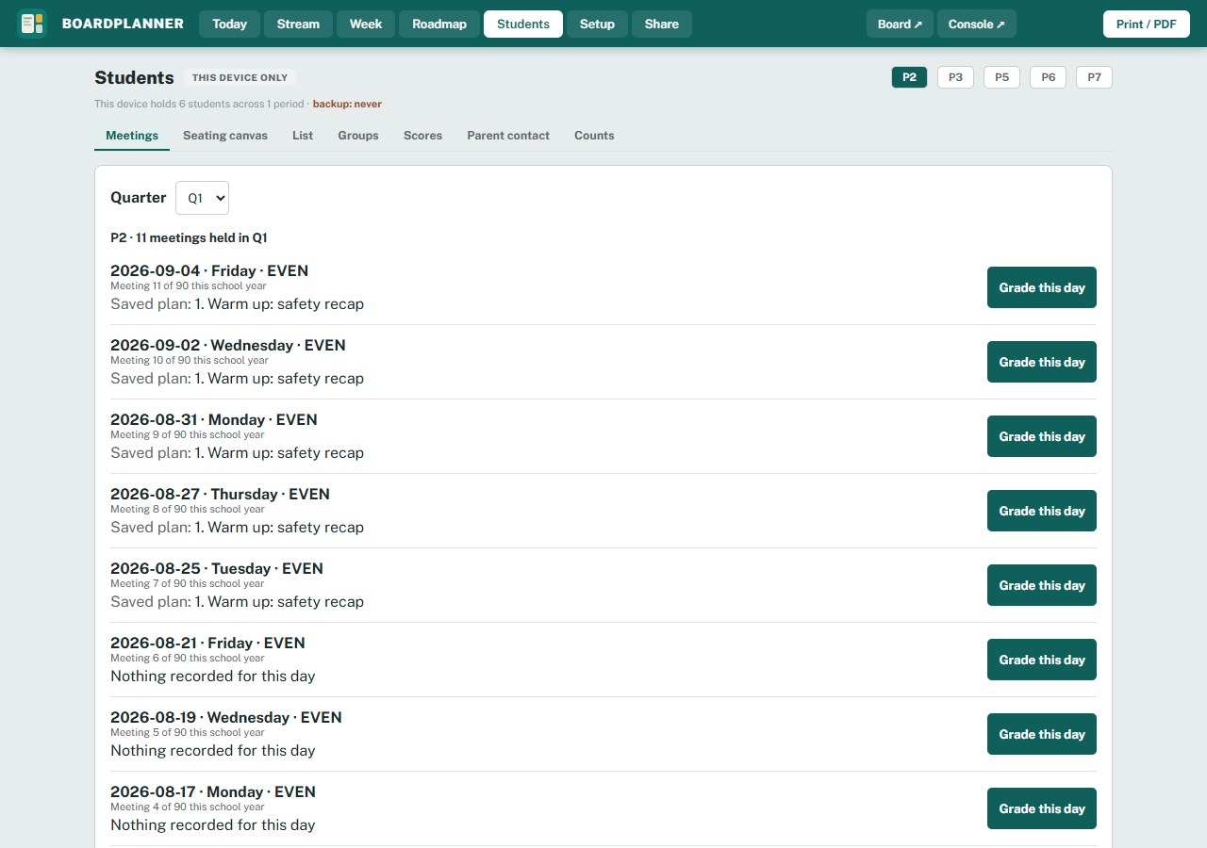
Task: Click the Print / PDF button
Action: [1146, 24]
